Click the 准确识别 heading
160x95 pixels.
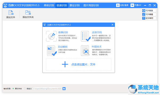click(x=63, y=32)
